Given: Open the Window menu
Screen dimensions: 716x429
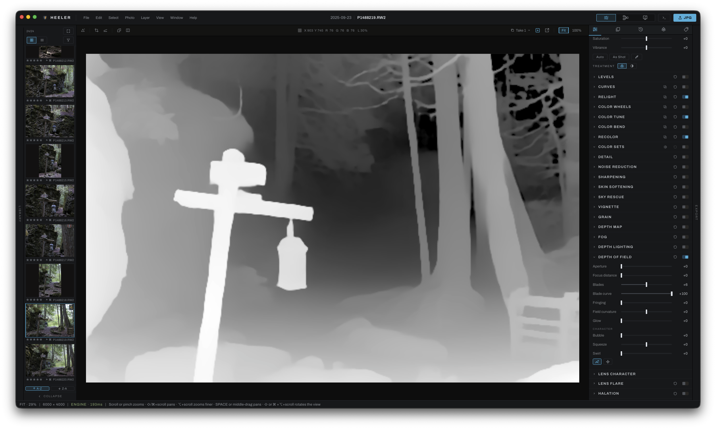Looking at the screenshot, I should tap(177, 18).
